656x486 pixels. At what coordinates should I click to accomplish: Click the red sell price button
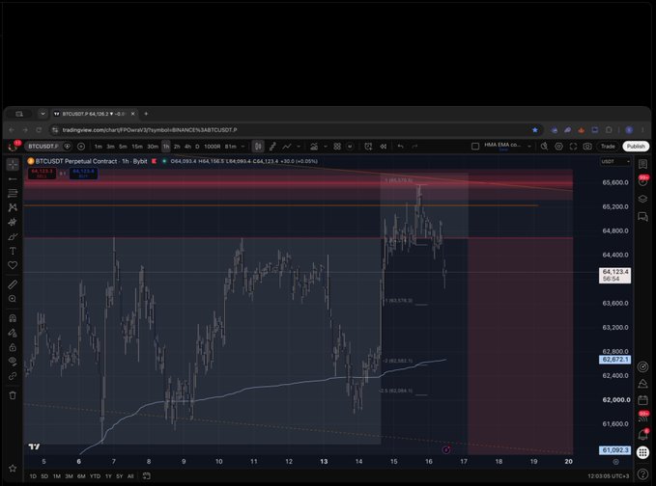click(x=42, y=174)
